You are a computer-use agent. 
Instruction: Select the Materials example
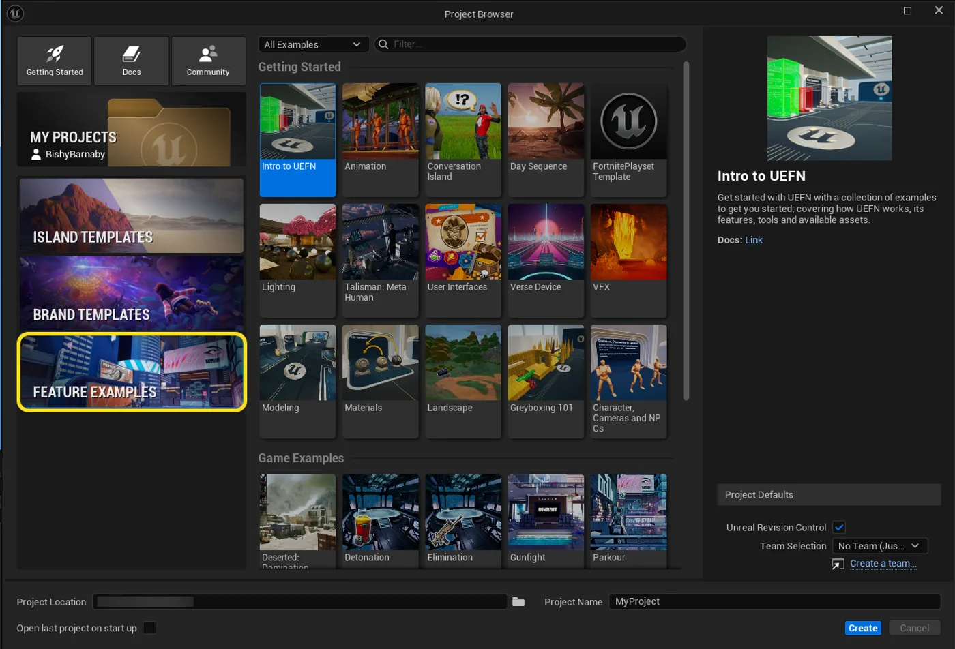coord(381,381)
